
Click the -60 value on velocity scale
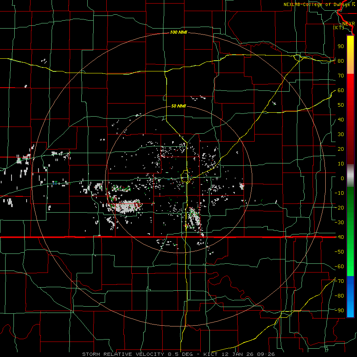pyautogui.click(x=339, y=267)
